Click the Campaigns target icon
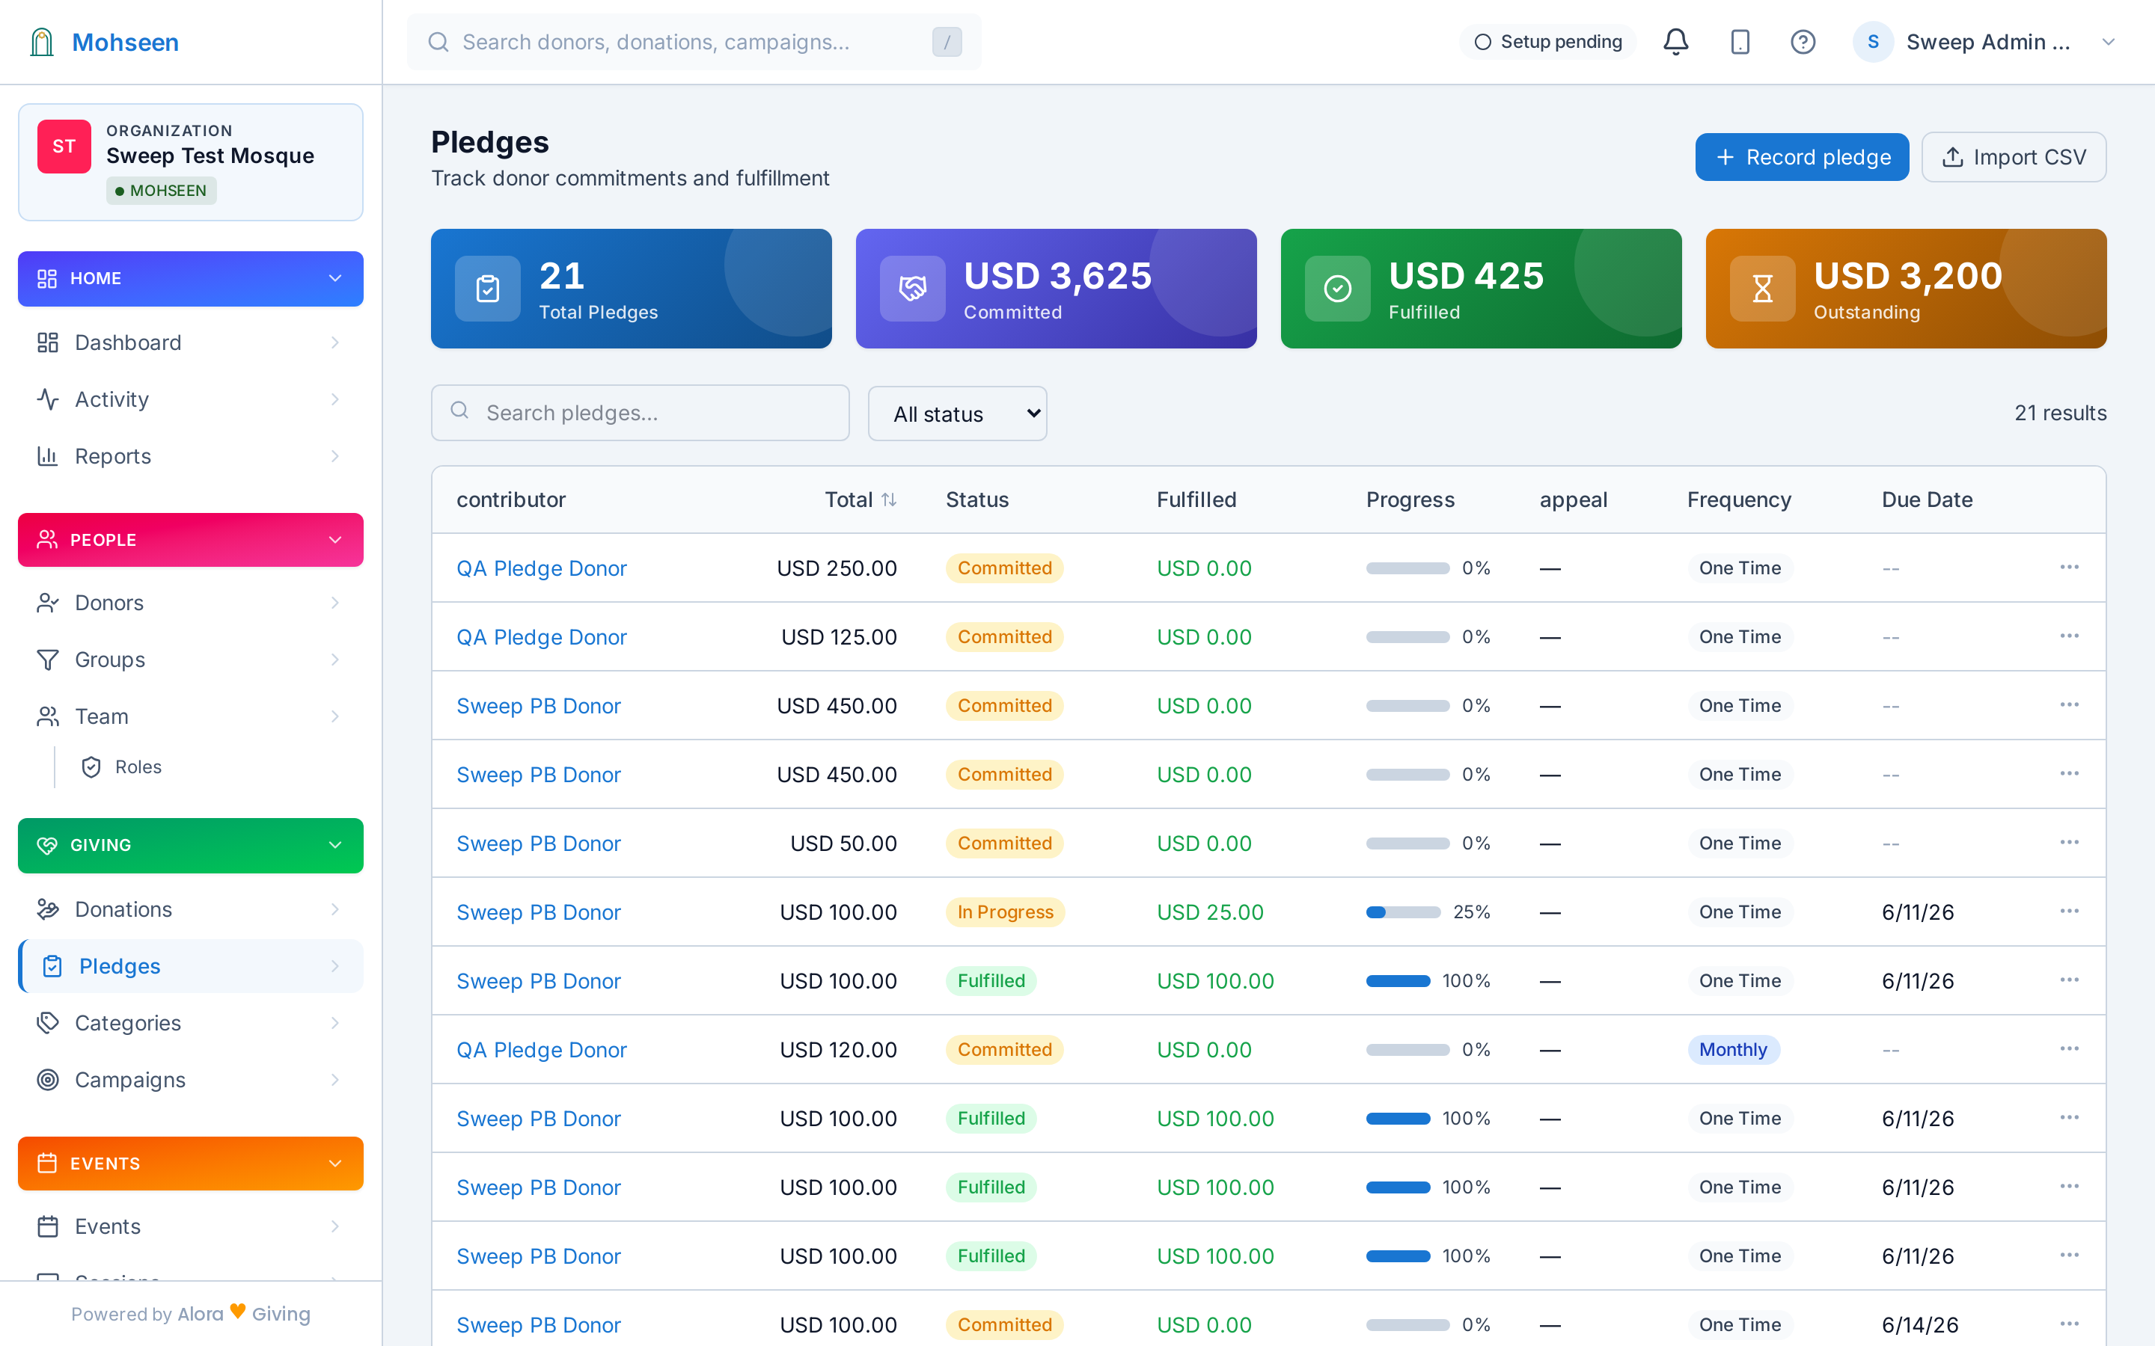This screenshot has width=2155, height=1346. tap(47, 1080)
